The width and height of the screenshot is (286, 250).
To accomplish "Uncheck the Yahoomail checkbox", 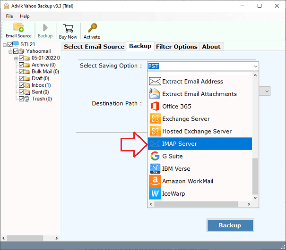I will [16, 51].
